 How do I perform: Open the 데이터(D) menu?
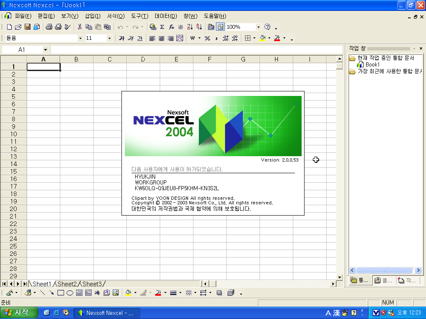166,16
